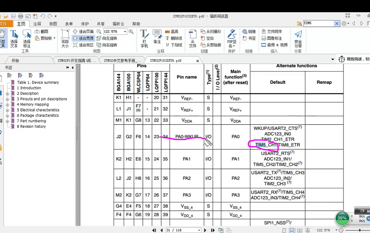Insert Image Annotation (图像标注)

(272, 38)
